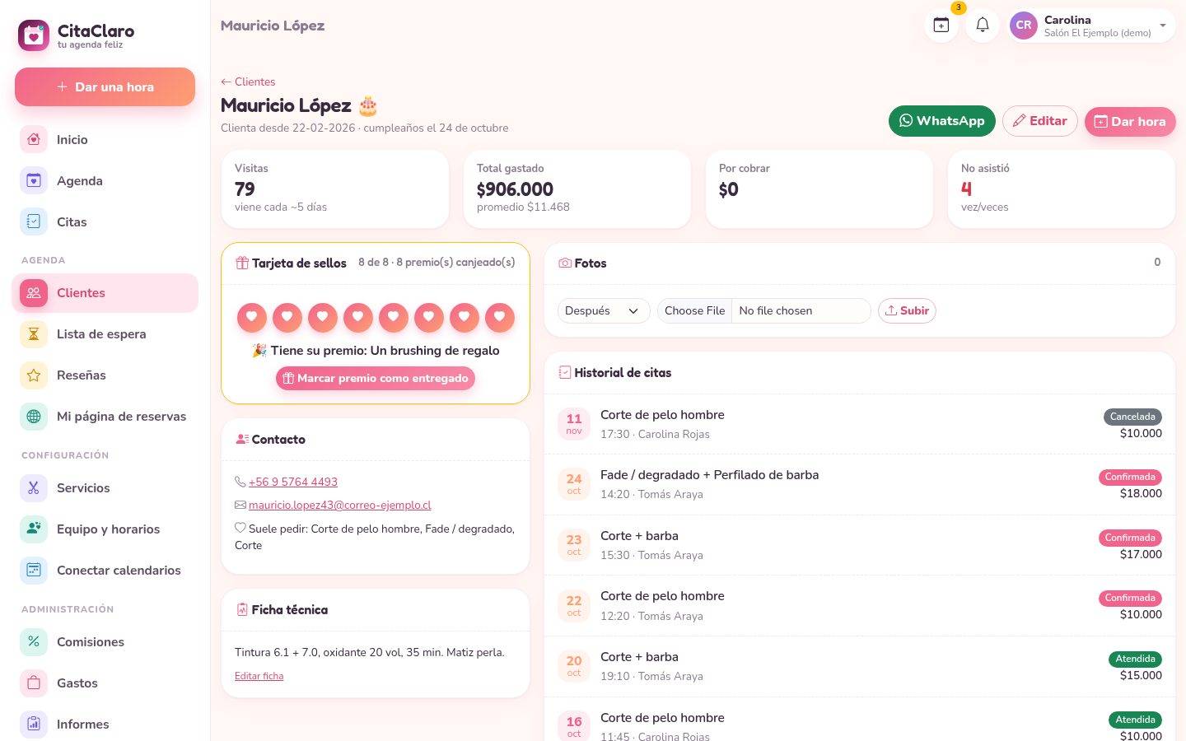Open Agenda from the sidebar

point(105,180)
